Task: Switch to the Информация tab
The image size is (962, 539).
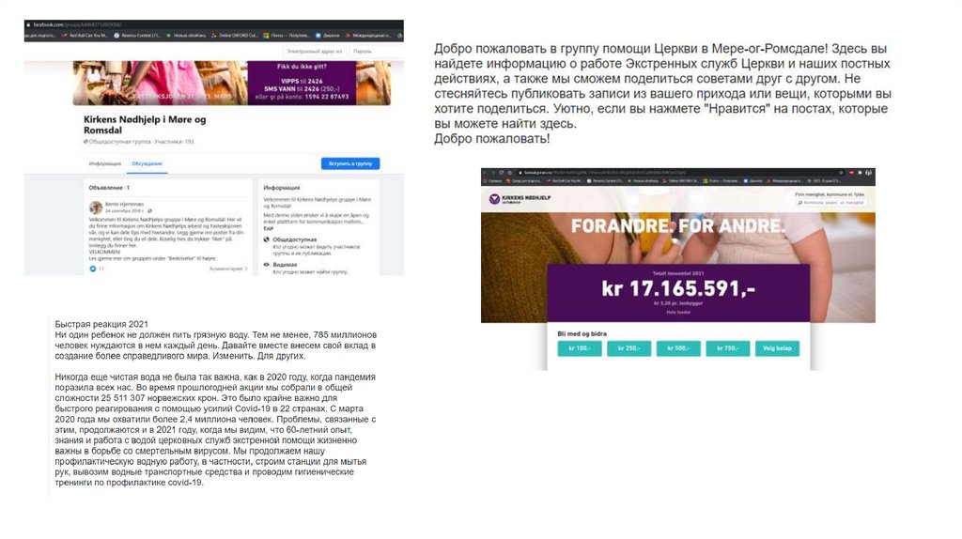Action: [x=105, y=163]
